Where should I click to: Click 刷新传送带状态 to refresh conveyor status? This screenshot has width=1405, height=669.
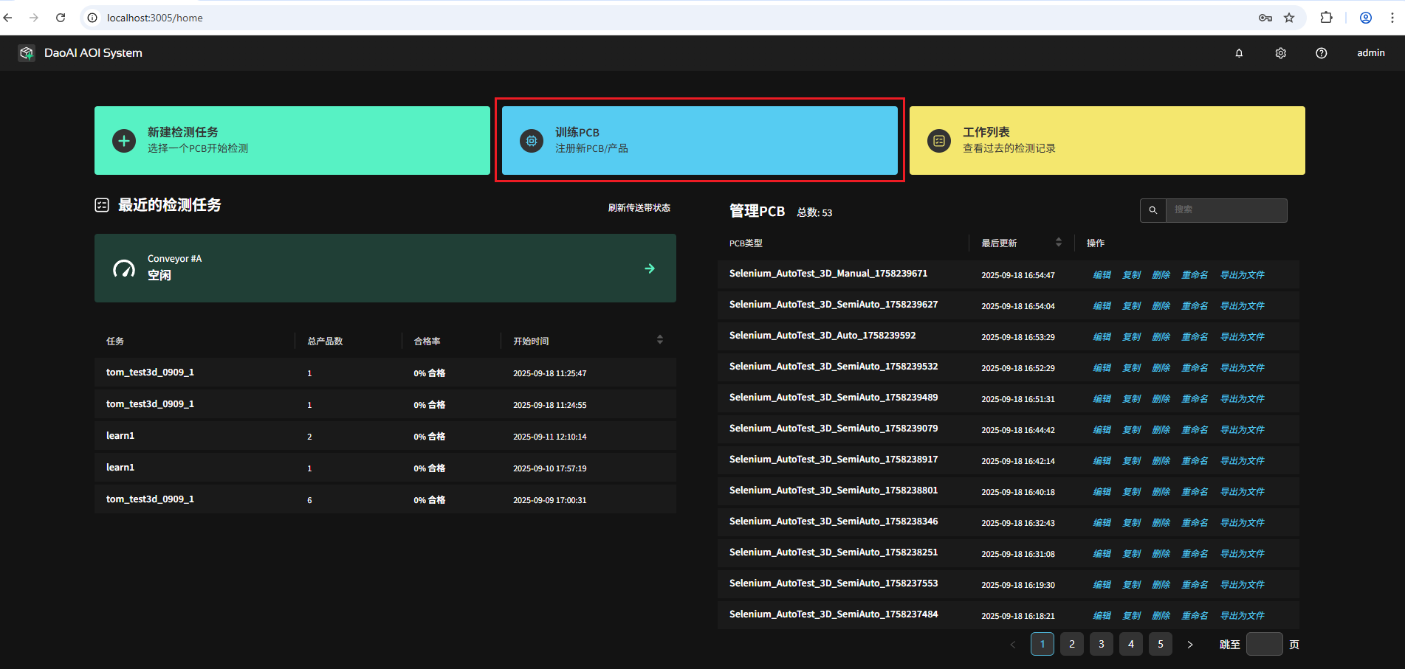[639, 208]
